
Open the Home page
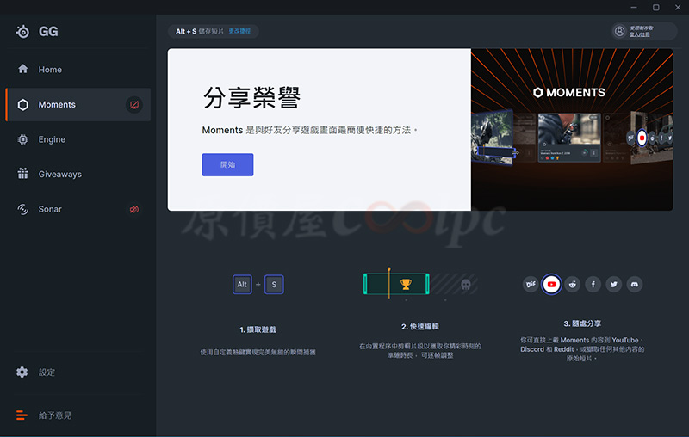tap(78, 70)
